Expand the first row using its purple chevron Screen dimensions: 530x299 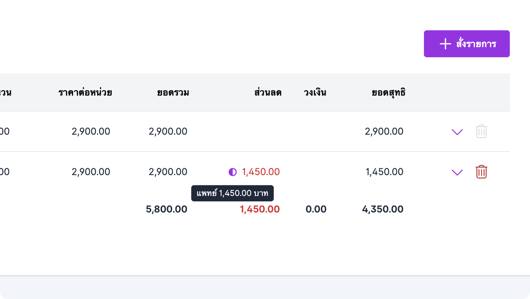point(457,132)
